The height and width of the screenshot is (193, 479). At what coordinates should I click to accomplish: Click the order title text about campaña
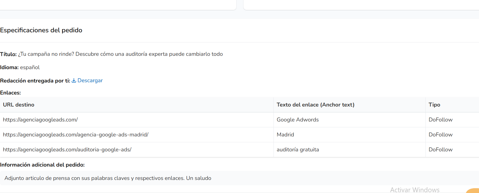(x=120, y=54)
